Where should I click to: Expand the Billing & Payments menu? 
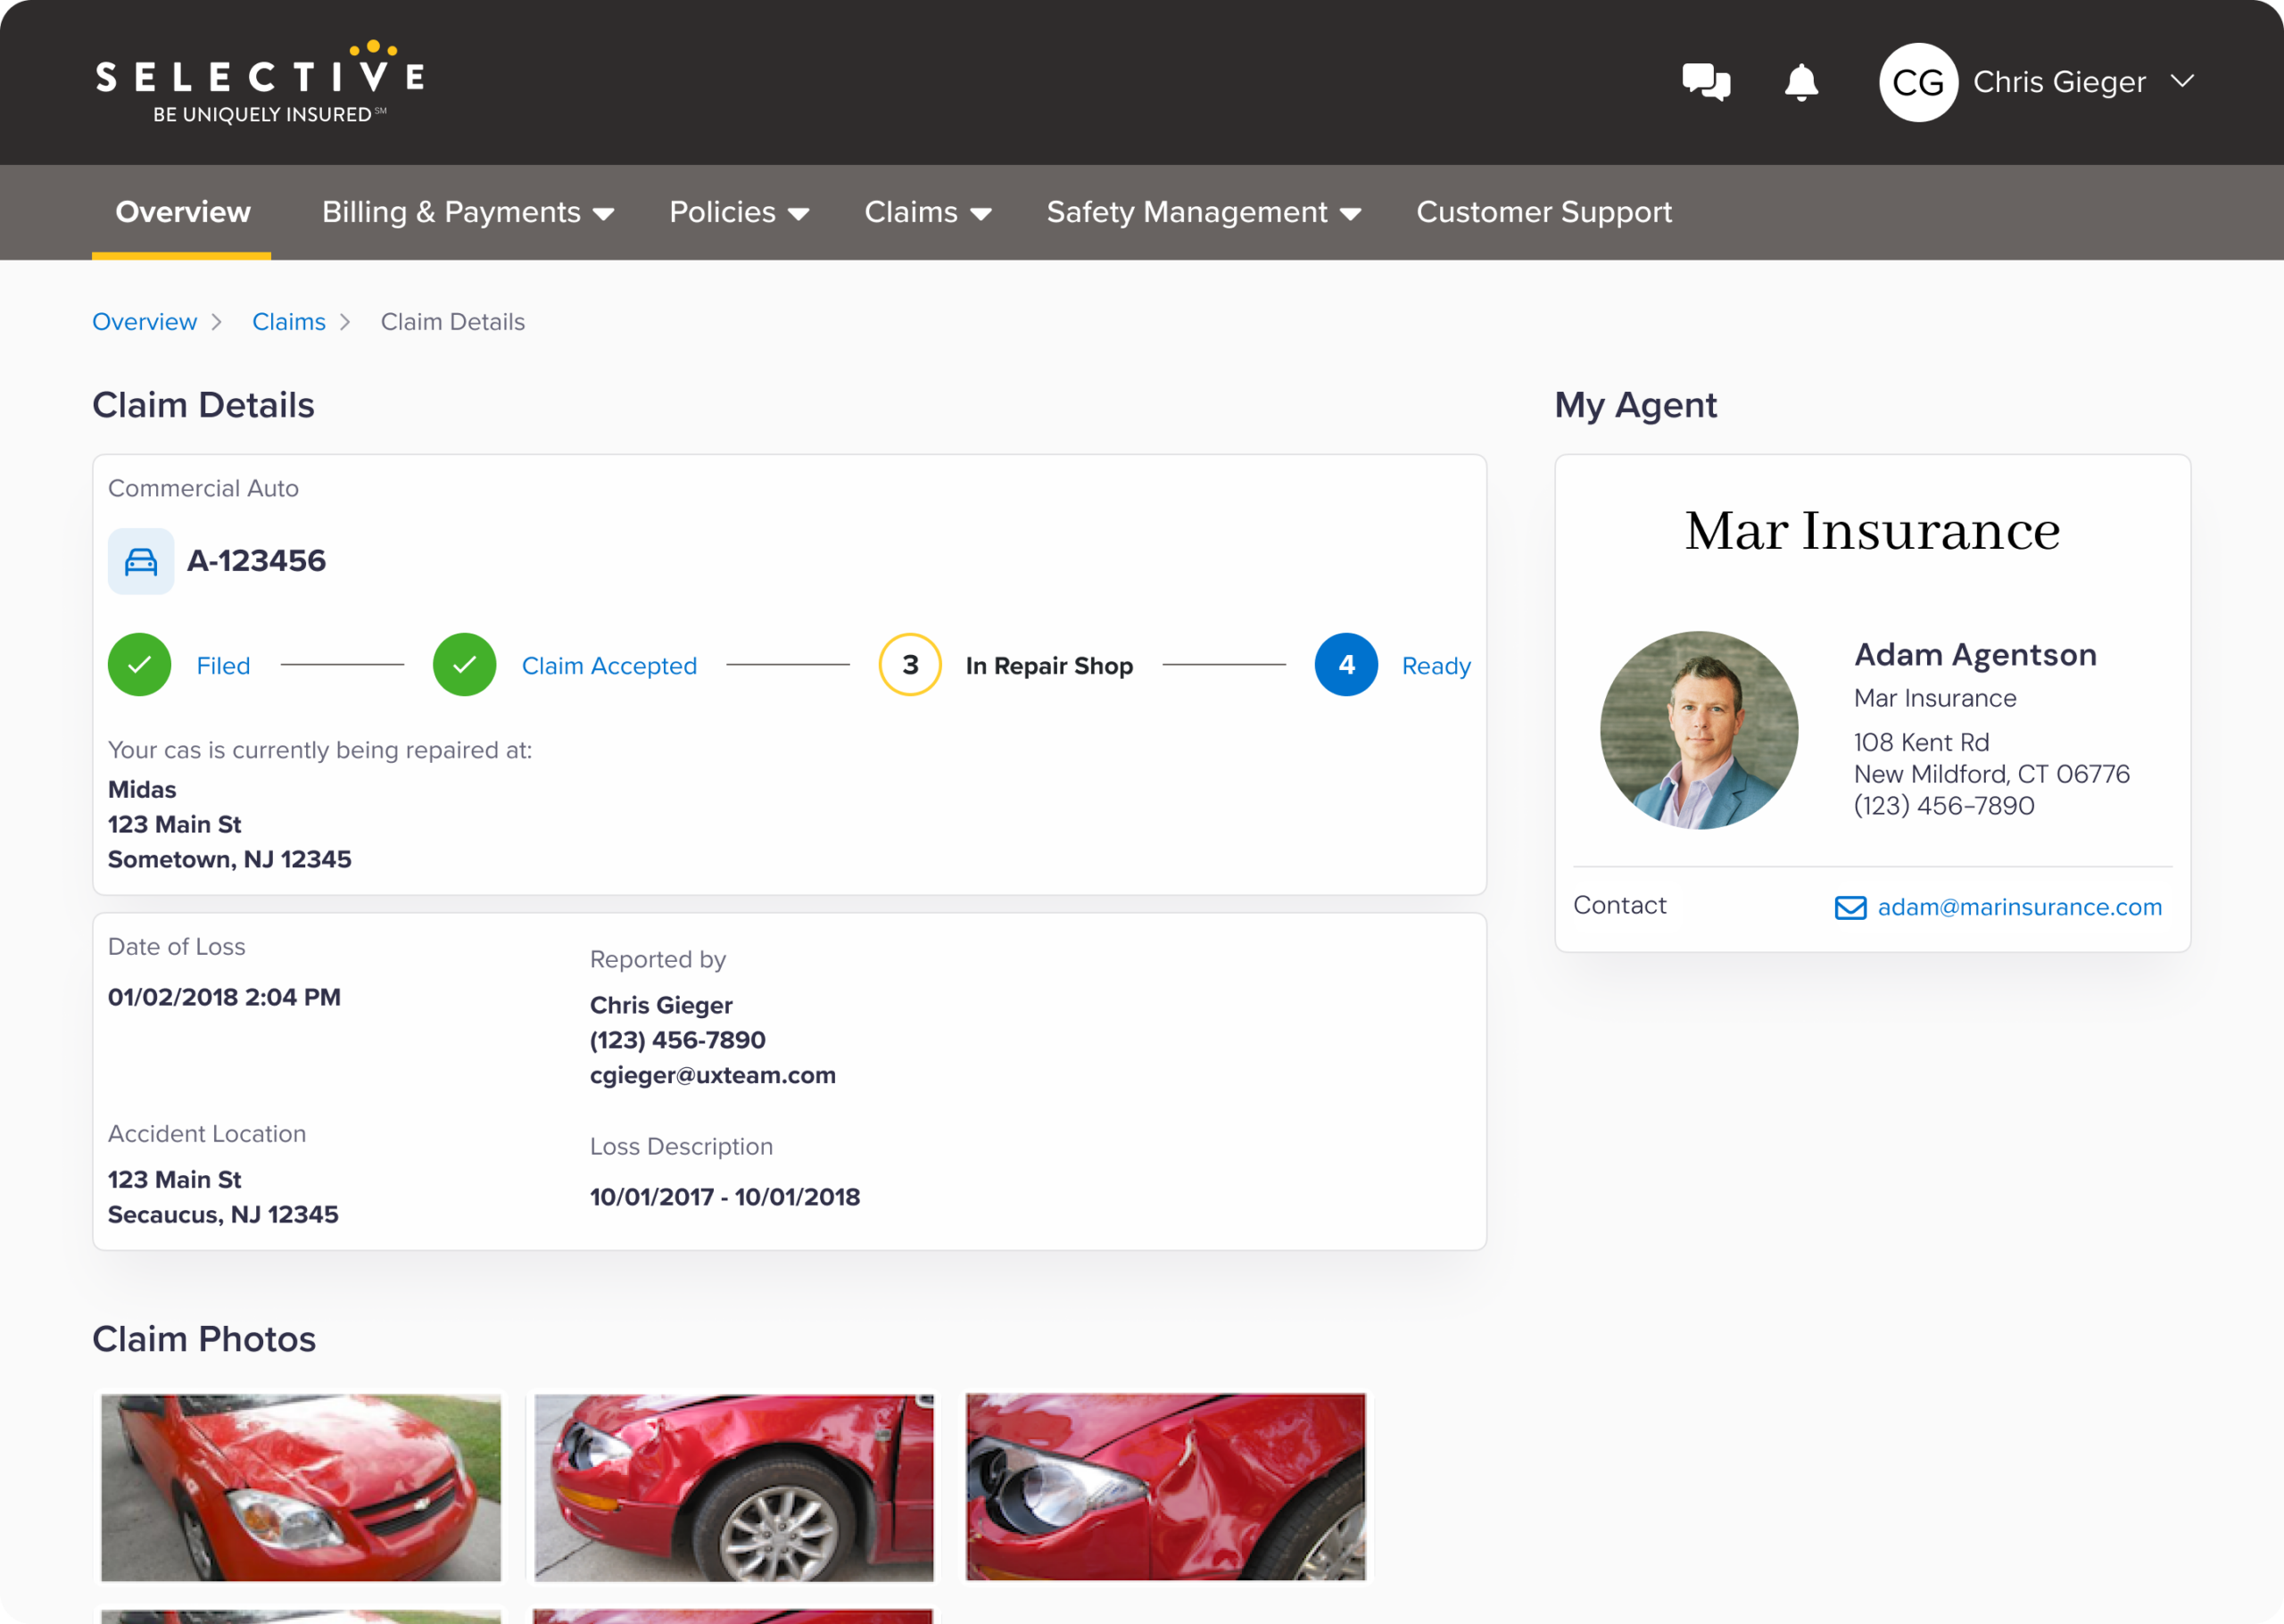coord(468,212)
